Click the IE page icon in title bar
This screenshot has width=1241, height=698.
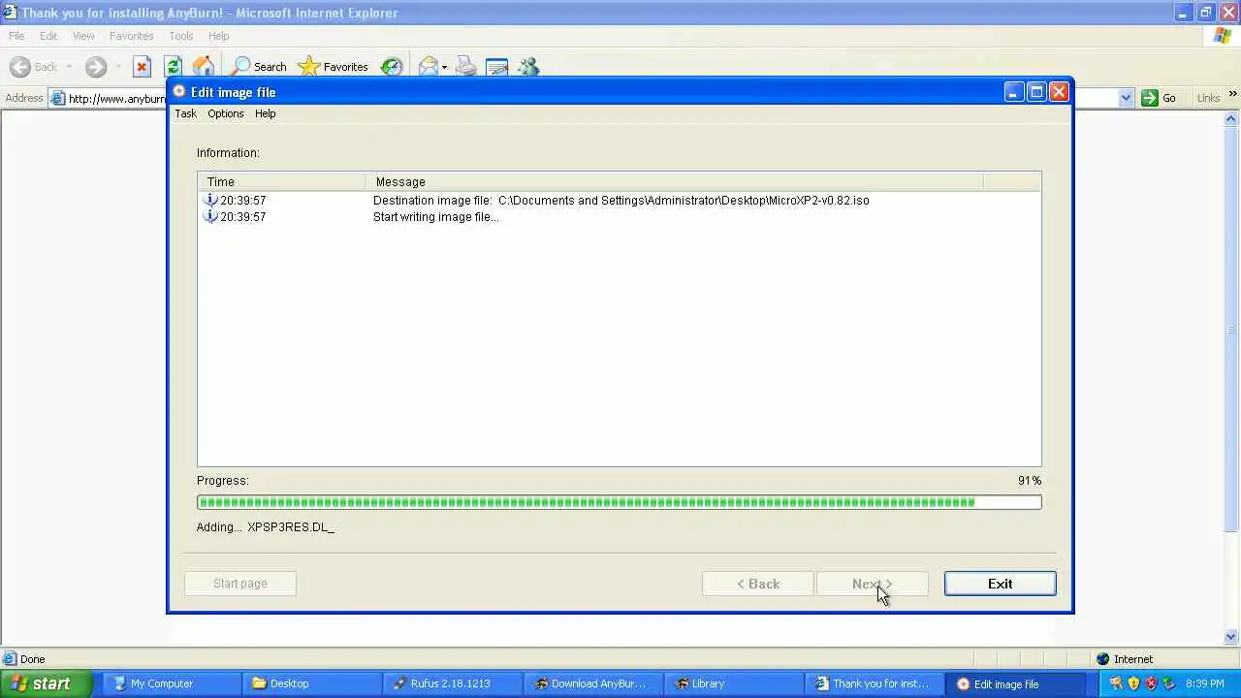[x=9, y=13]
